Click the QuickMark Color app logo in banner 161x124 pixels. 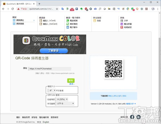pos(26,40)
